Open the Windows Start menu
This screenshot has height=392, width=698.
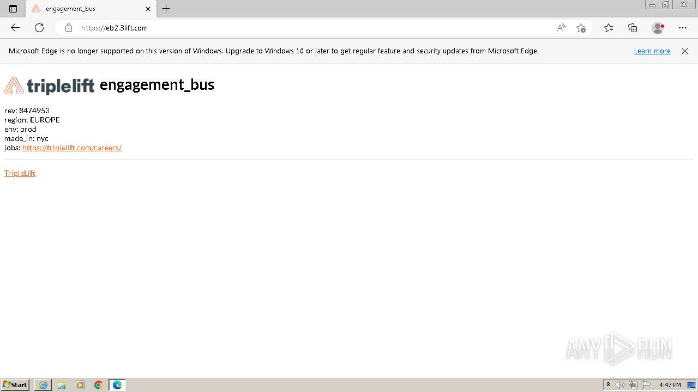point(15,384)
